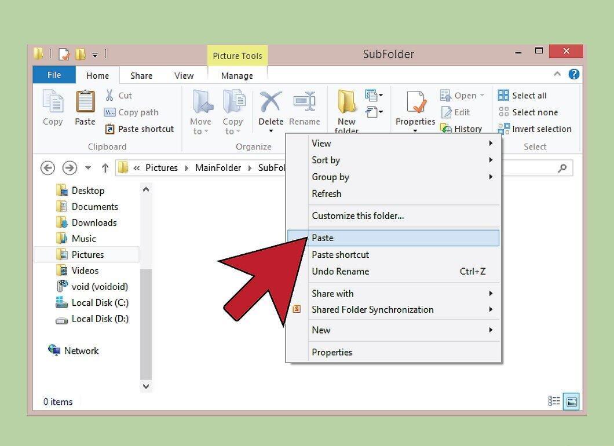Screen dimensions: 614x446
Task: Click the navigation pane scrollbar track
Action: (x=146, y=325)
